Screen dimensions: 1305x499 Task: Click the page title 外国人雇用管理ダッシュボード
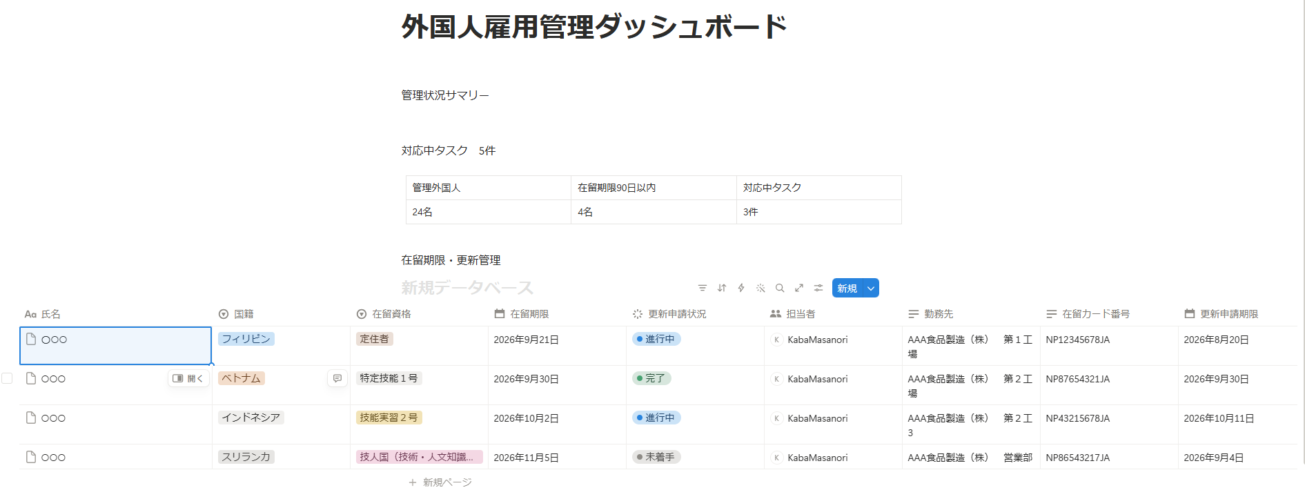click(x=594, y=27)
